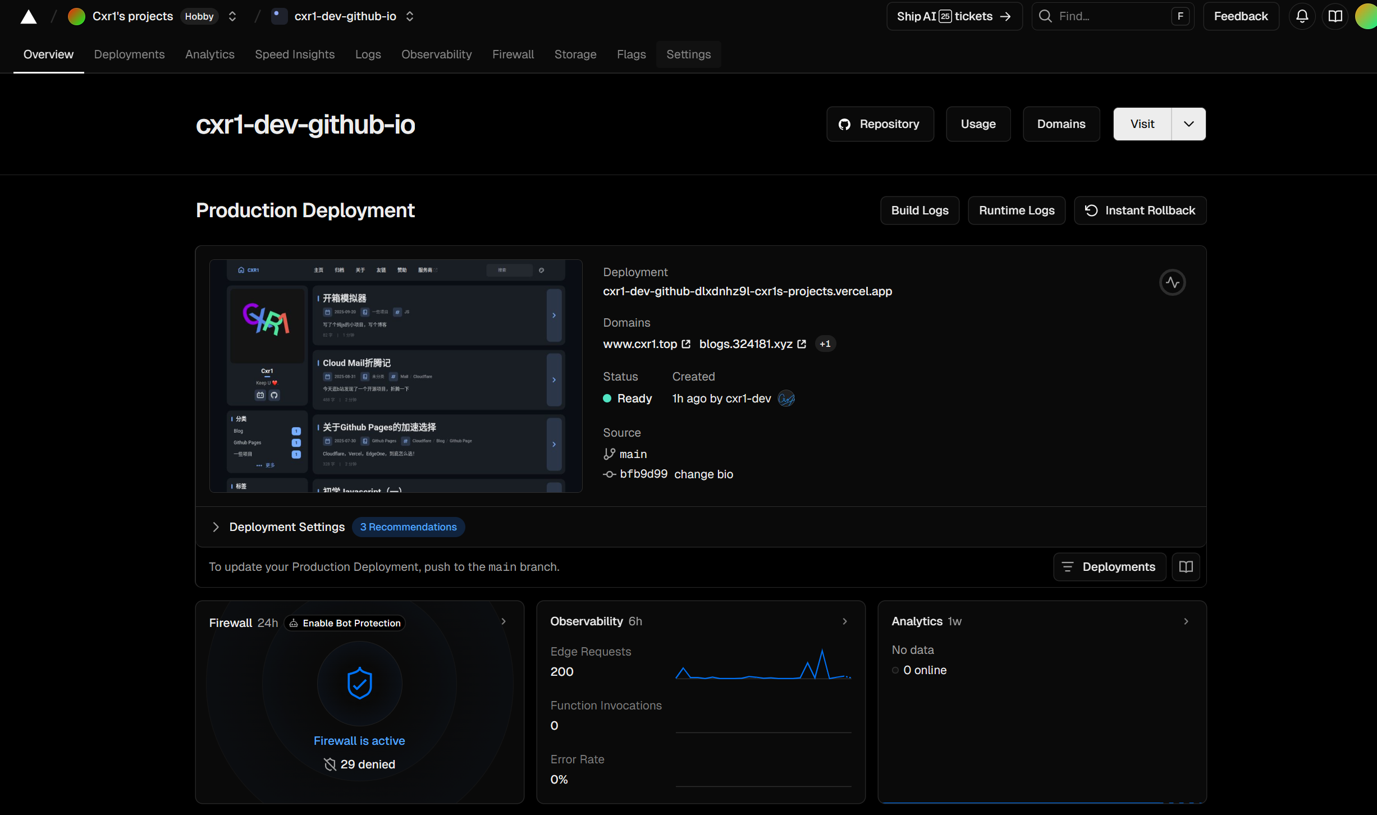
Task: Open the Visit button dropdown arrow
Action: (x=1188, y=124)
